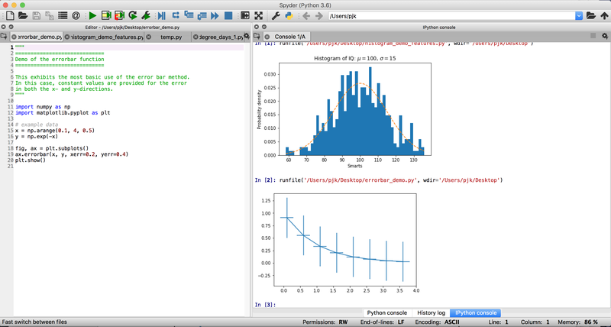
Task: Click the 'End-of-lines: LF' status entry
Action: [x=383, y=322]
